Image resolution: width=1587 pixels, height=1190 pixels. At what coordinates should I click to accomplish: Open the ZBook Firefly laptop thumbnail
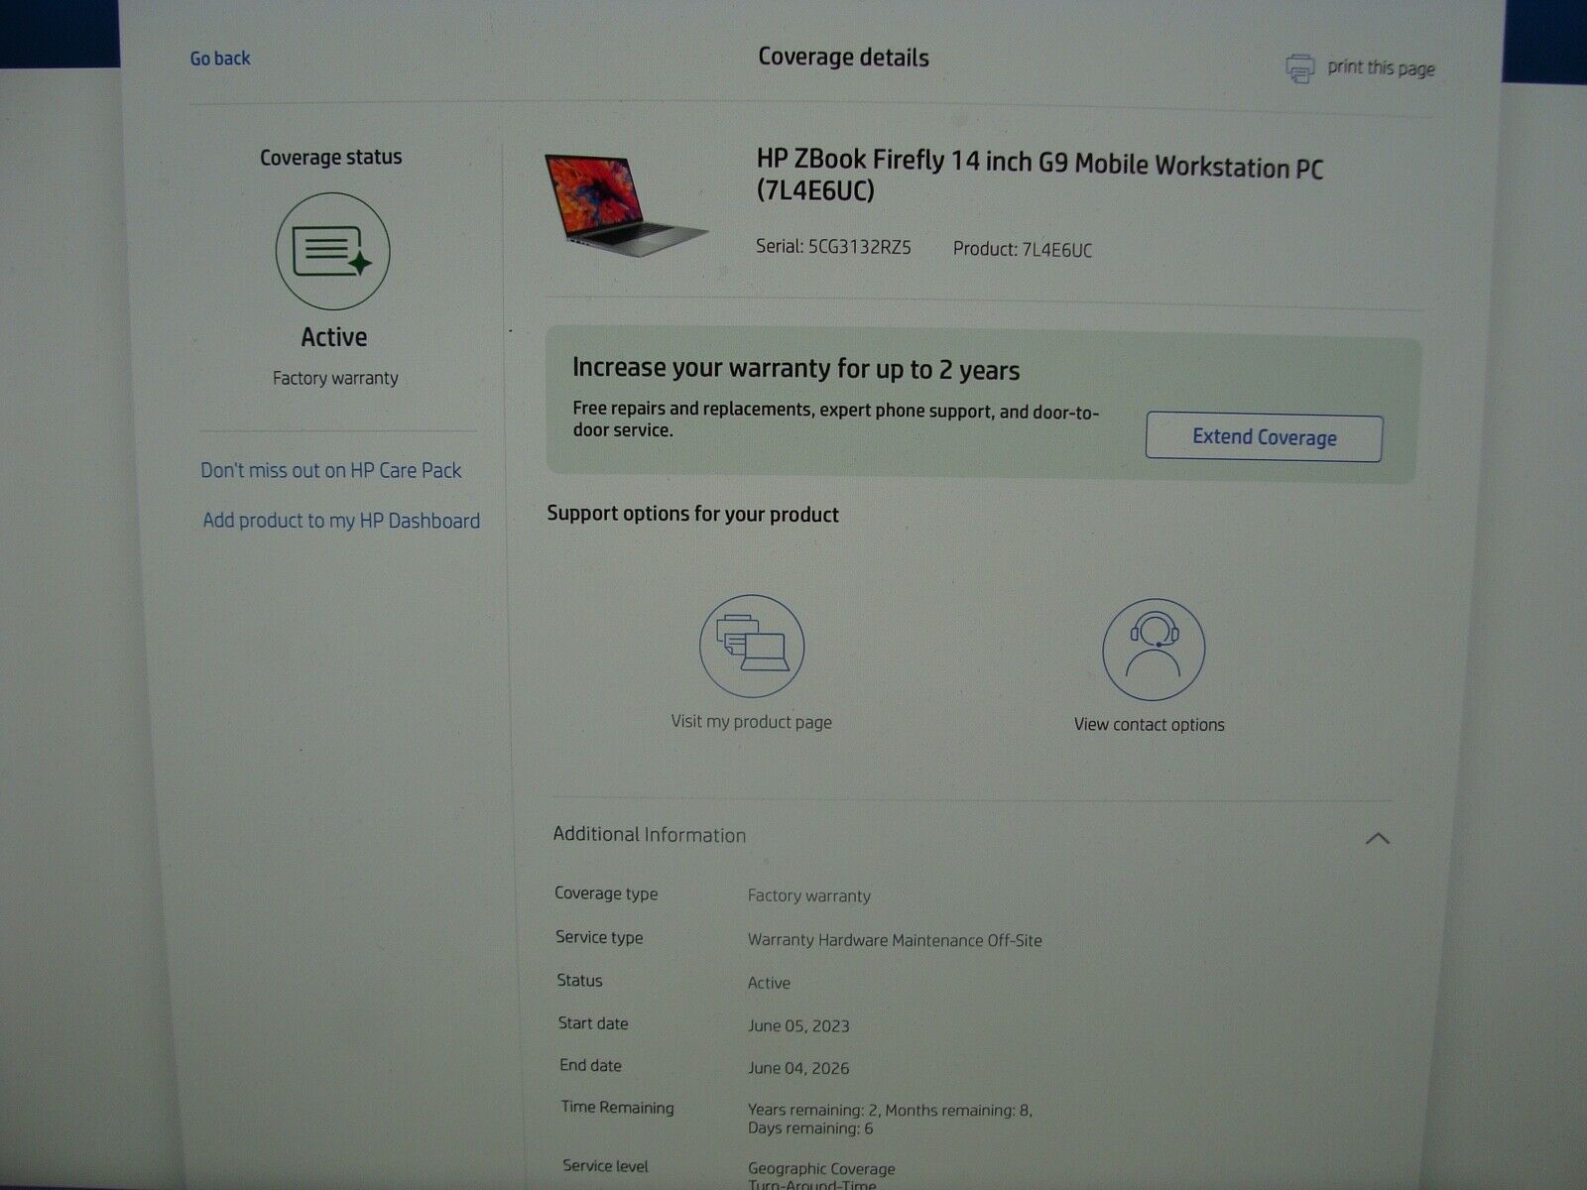pyautogui.click(x=626, y=205)
